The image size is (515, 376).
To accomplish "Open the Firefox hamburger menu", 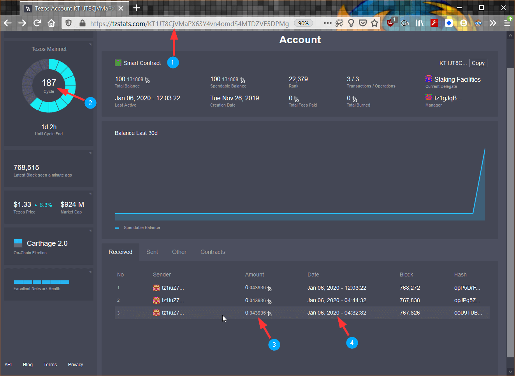I will pyautogui.click(x=507, y=23).
